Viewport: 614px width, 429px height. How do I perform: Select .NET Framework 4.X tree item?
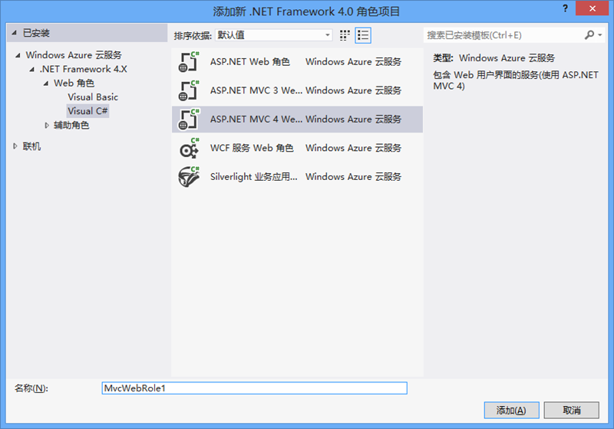pos(84,69)
